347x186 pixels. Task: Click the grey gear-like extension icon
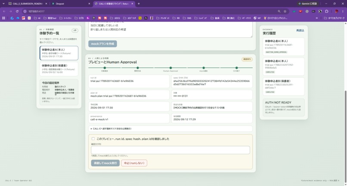click(307, 11)
